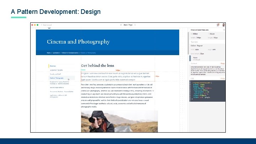The height and width of the screenshot is (144, 256).
Task: Select the highlighted program overview paragraph
Action: 118,76
